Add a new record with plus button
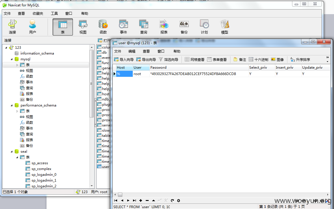The image size is (334, 209). click(141, 201)
